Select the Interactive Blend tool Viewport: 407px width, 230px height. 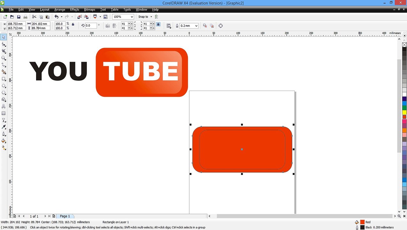4,120
